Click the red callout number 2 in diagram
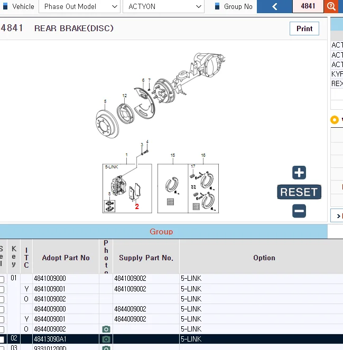Screen dimensions: 343x350 [x=137, y=206]
